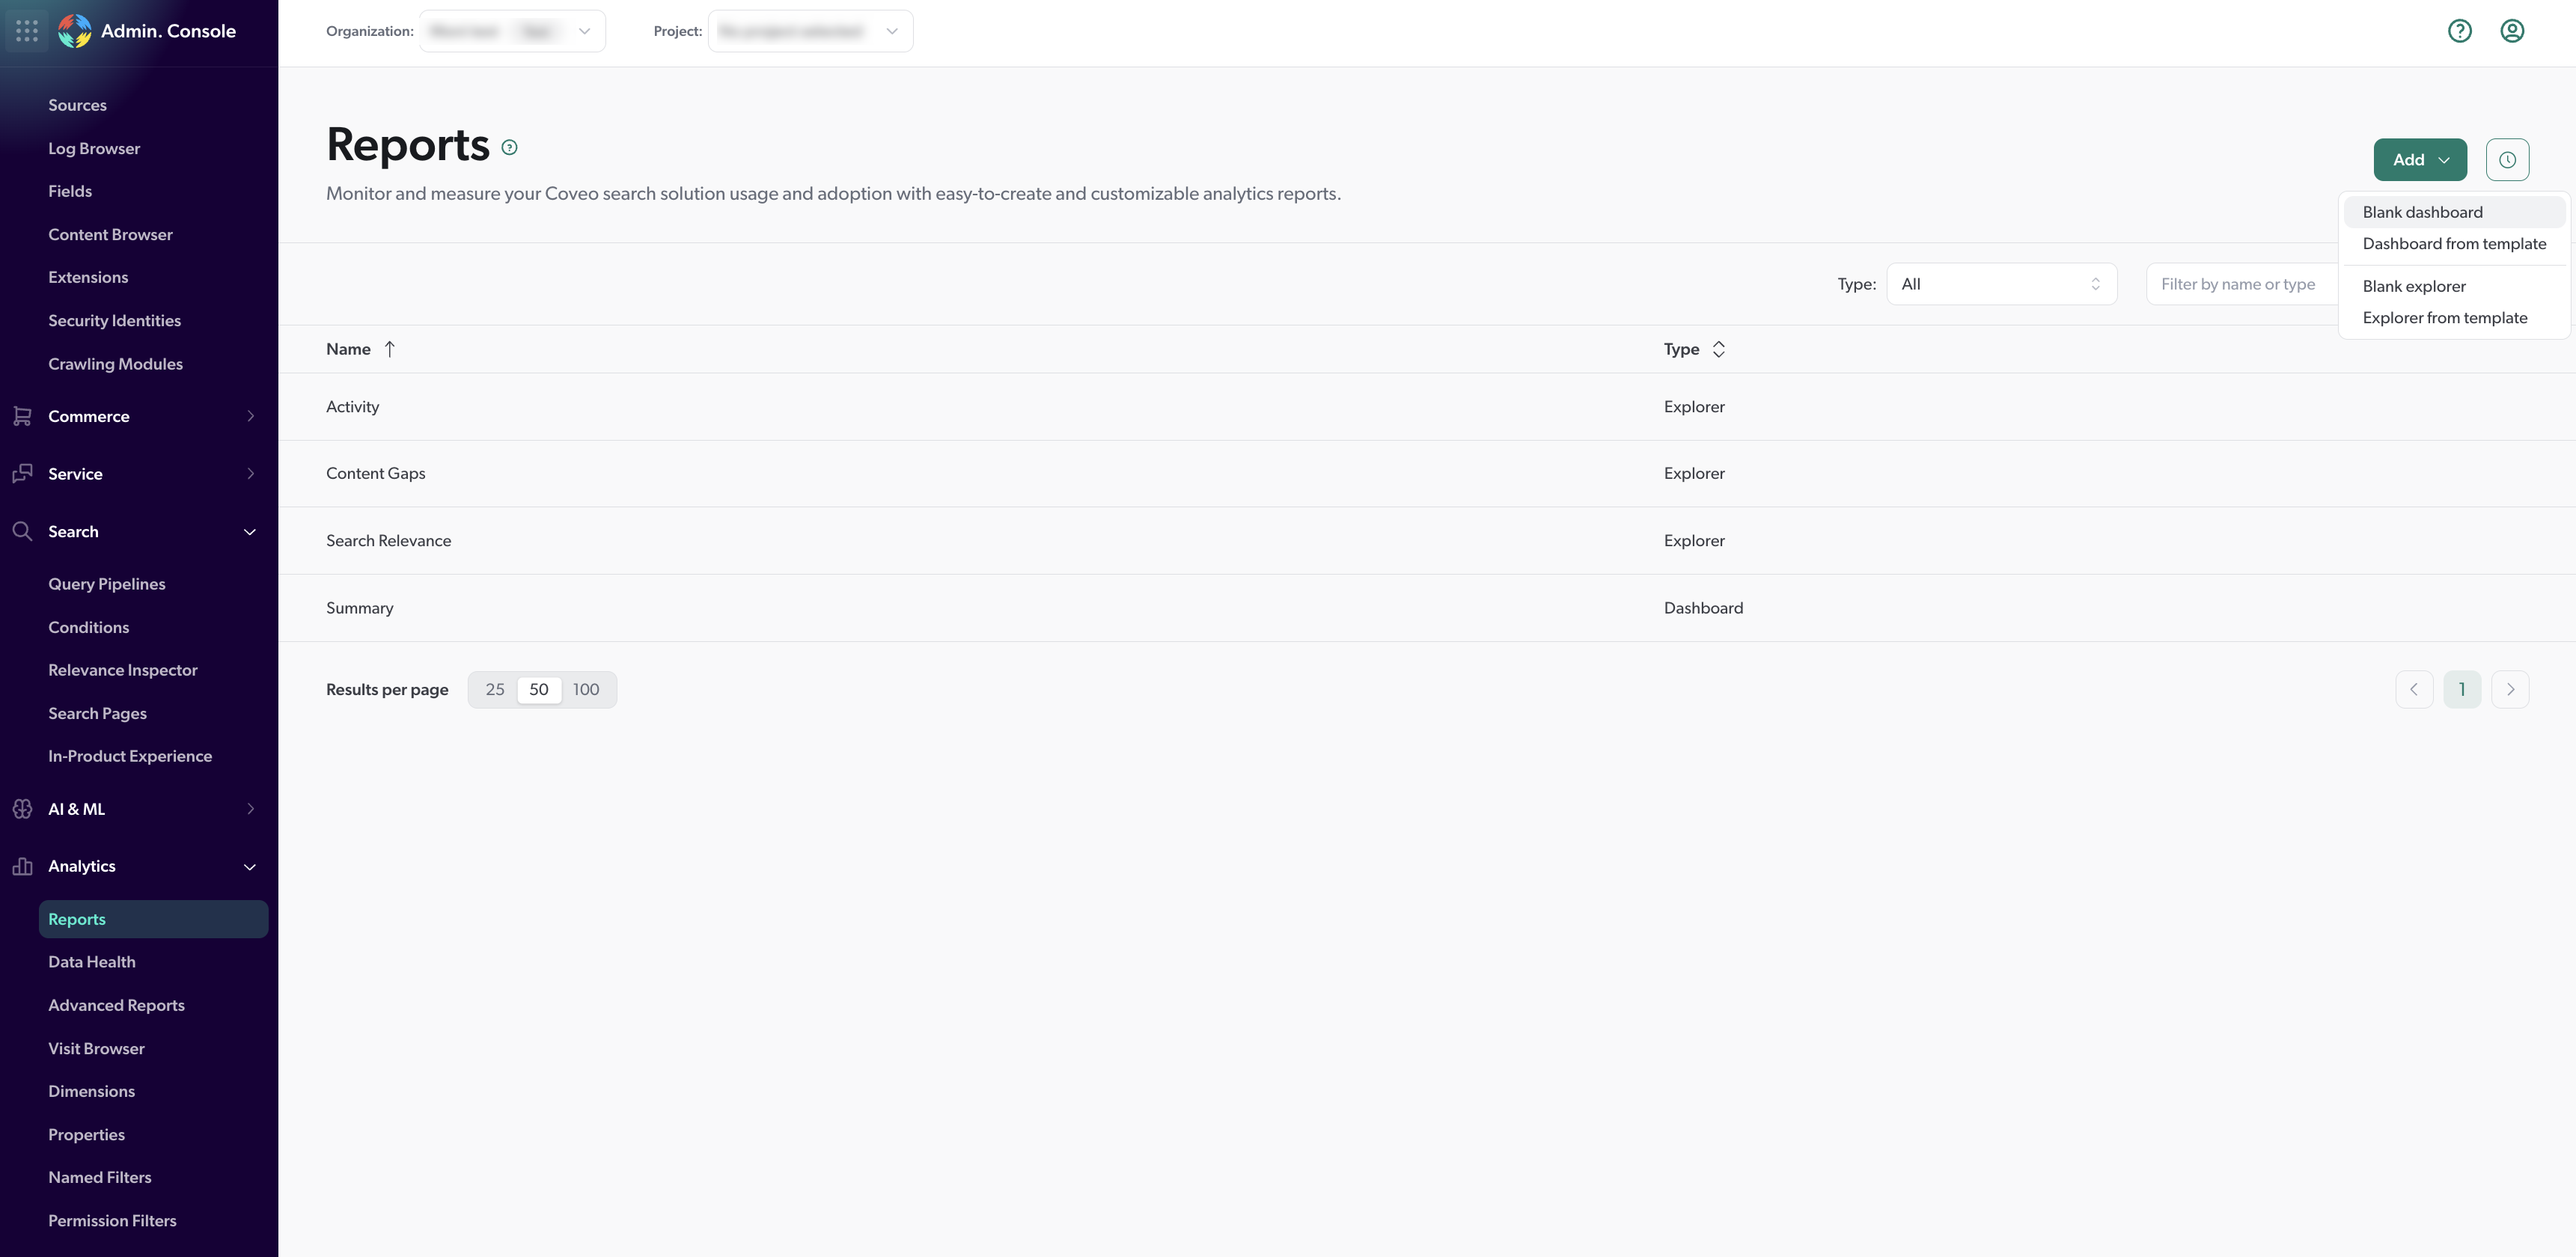
Task: Open scheduled reports via the clock icon
Action: click(x=2508, y=159)
